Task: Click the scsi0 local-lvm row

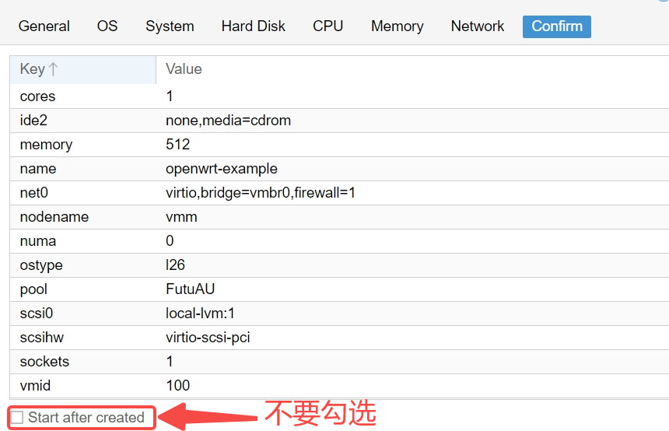Action: click(x=339, y=314)
